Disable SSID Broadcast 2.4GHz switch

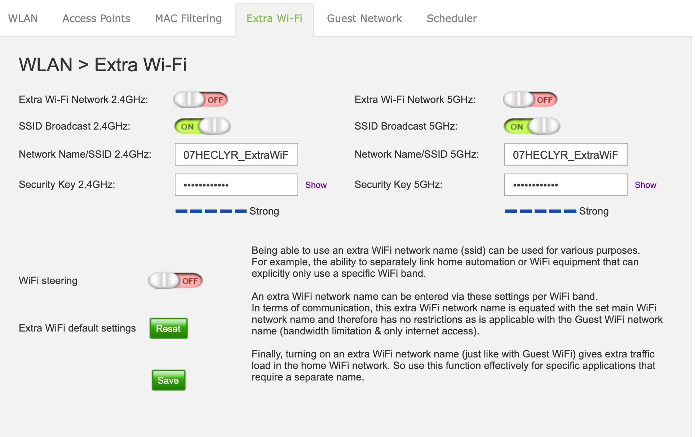202,126
